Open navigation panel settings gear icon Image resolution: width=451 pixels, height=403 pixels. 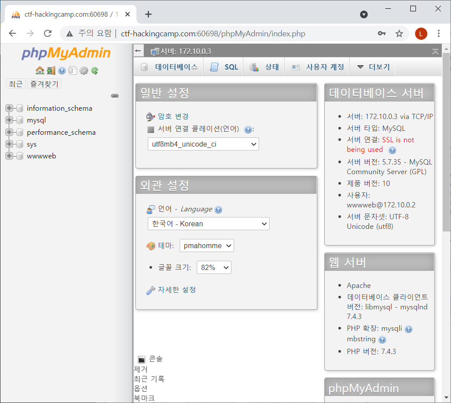coord(84,70)
